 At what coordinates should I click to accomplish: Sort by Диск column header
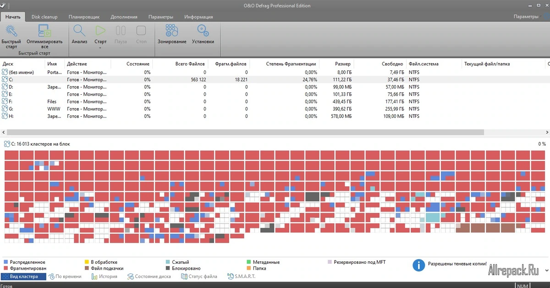click(23, 64)
